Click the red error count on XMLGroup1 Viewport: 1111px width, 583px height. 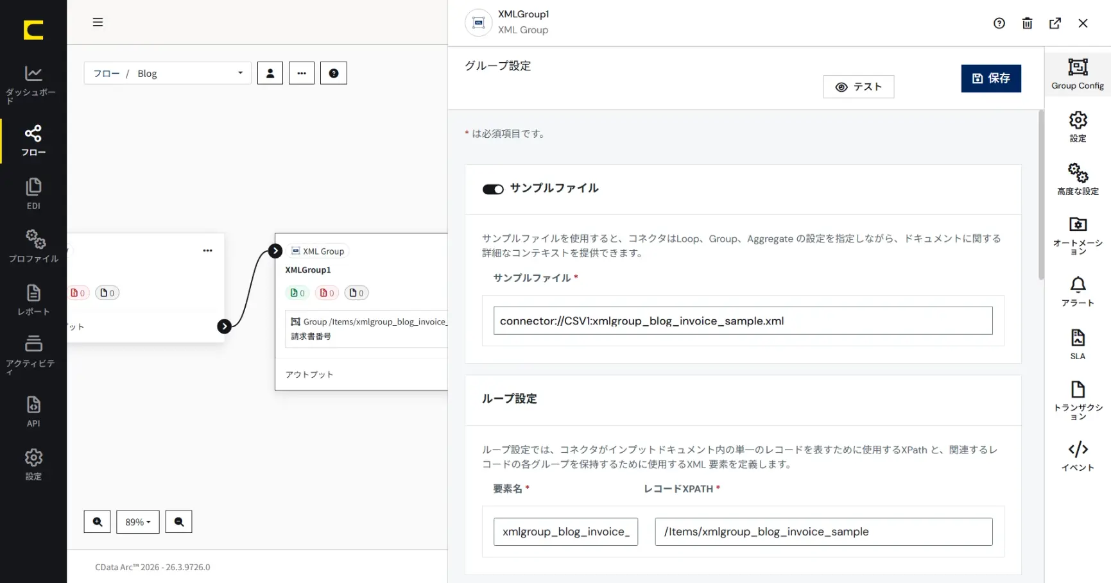327,293
